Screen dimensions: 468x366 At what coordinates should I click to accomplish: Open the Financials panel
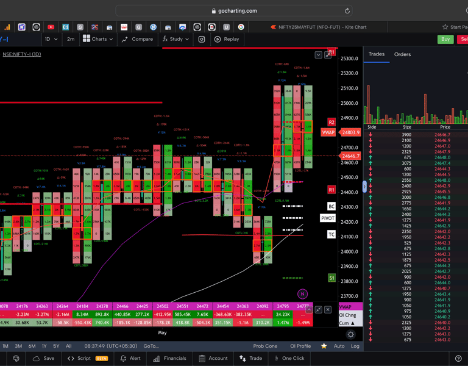point(169,358)
